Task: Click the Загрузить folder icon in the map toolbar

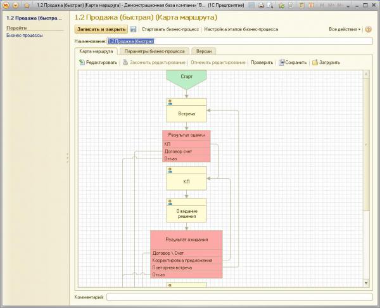Action: [x=315, y=63]
